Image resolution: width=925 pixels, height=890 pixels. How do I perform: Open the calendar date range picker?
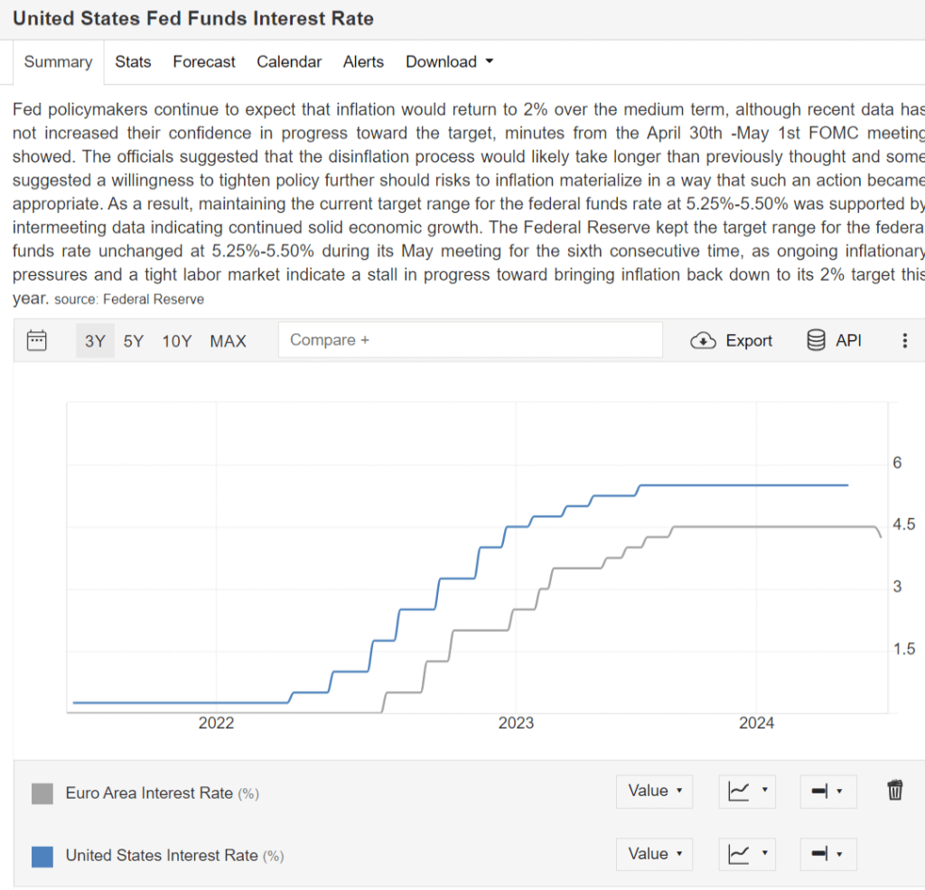[x=36, y=340]
